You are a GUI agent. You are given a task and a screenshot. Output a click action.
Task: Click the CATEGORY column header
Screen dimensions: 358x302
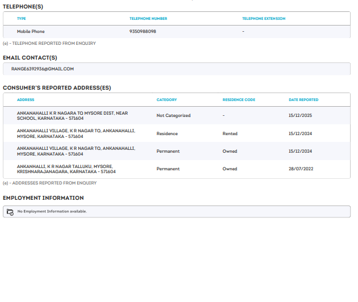point(166,100)
